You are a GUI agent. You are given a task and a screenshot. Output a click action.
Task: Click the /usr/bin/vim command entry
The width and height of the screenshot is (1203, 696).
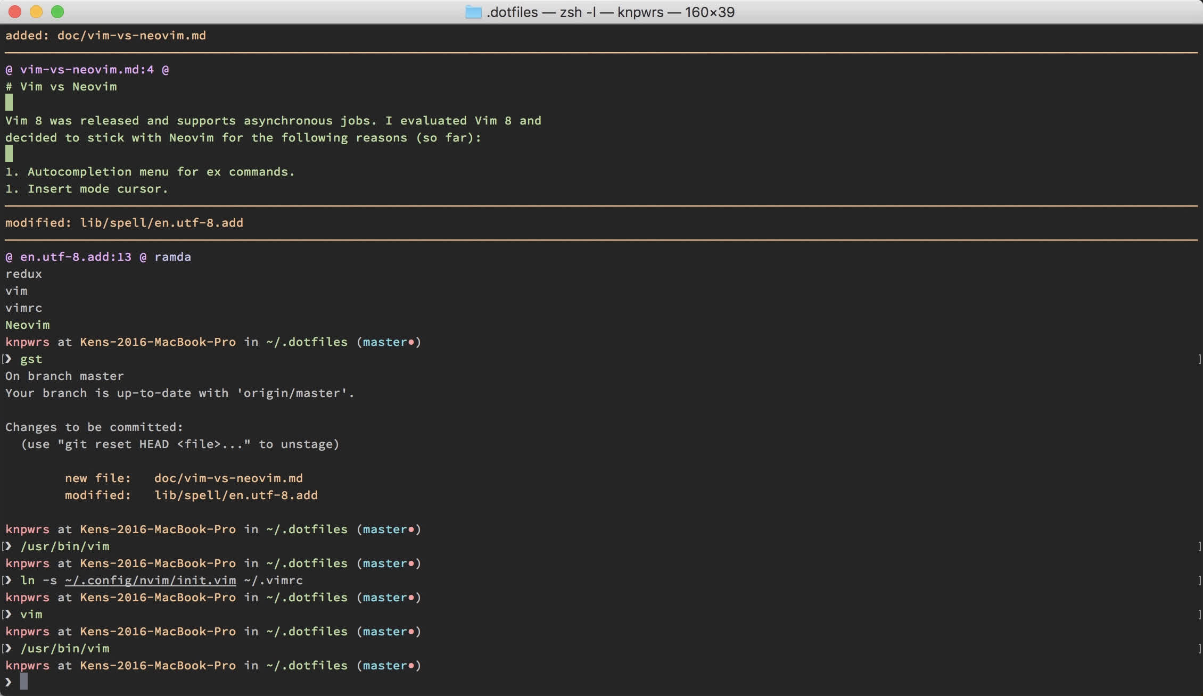coord(65,546)
